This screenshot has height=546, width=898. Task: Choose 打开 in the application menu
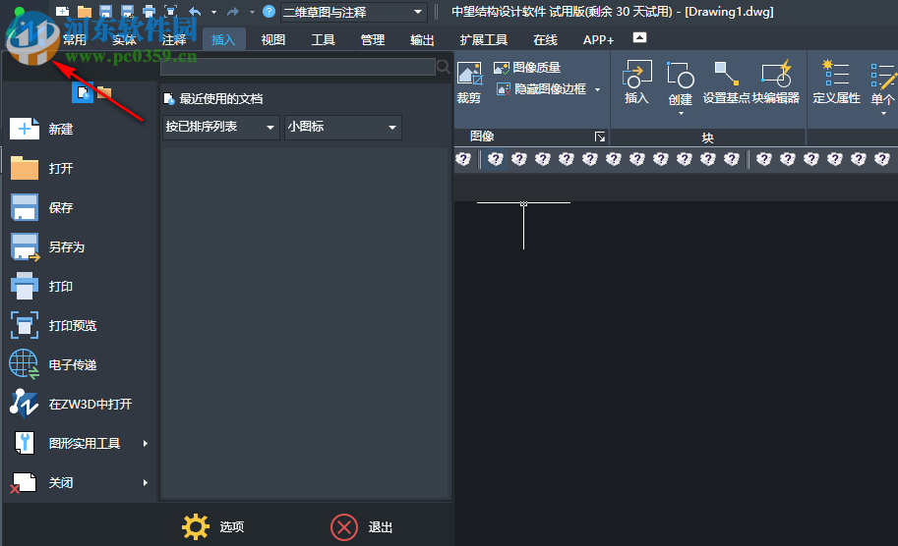(78, 169)
